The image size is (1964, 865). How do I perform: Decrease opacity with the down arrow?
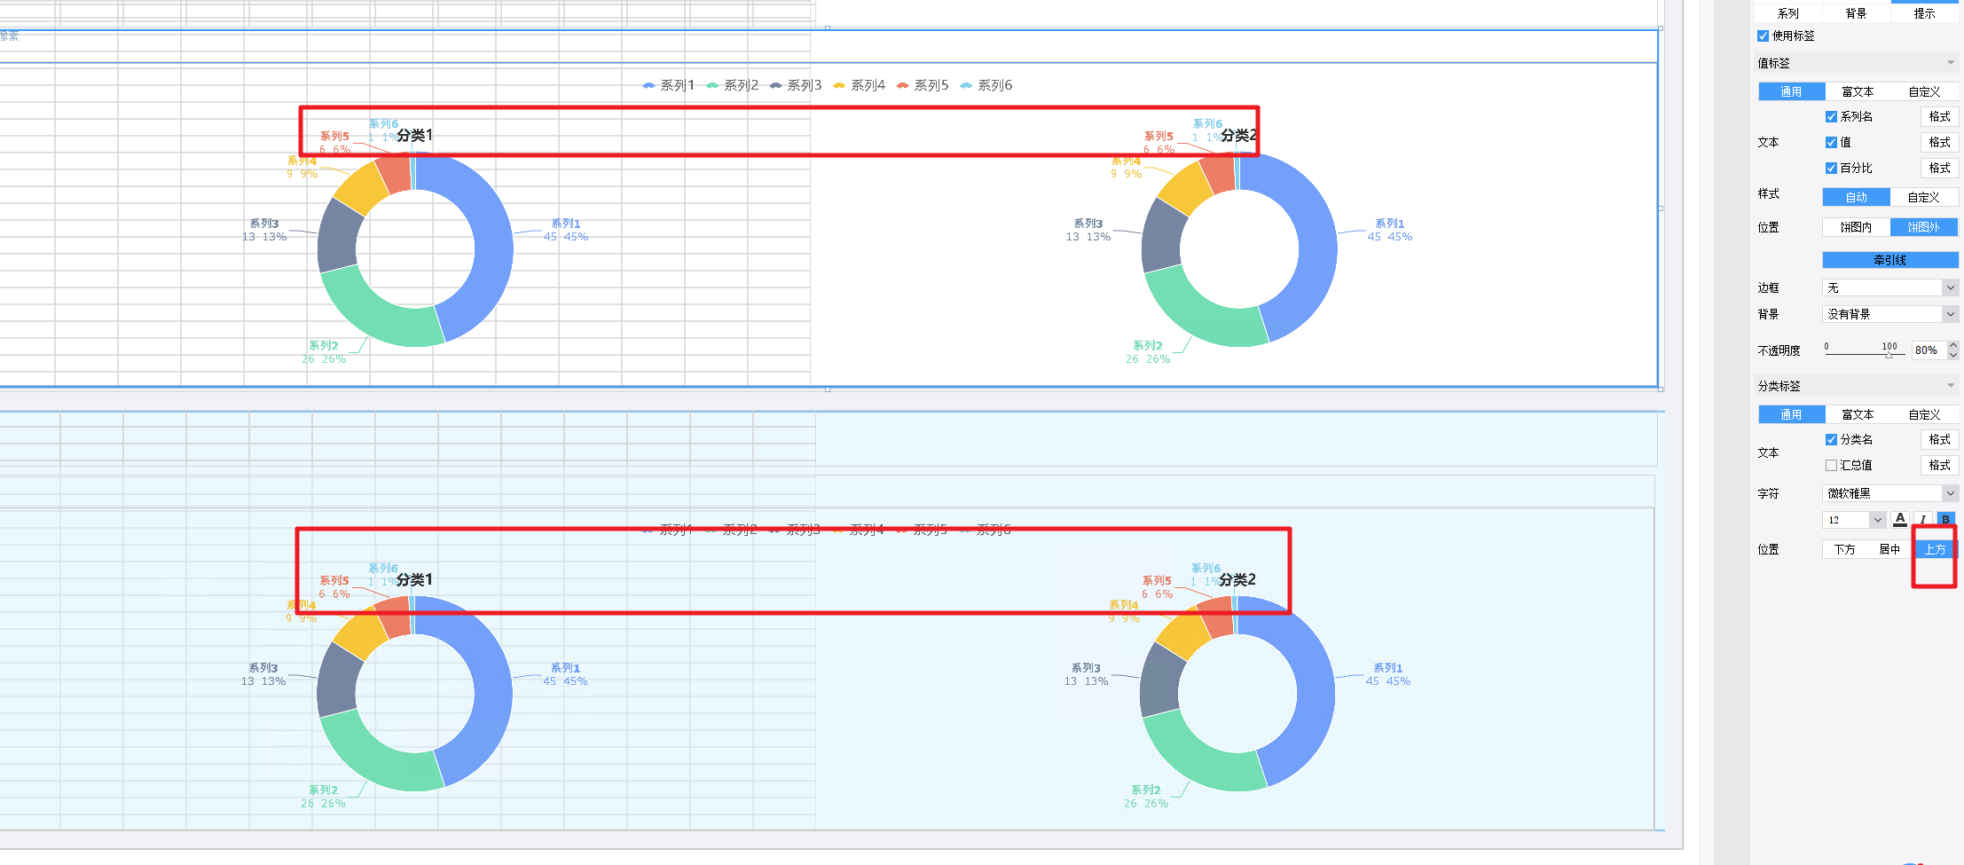click(1953, 355)
